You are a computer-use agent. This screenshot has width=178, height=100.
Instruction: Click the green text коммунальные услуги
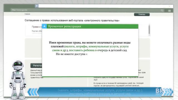pyautogui.click(x=103, y=46)
